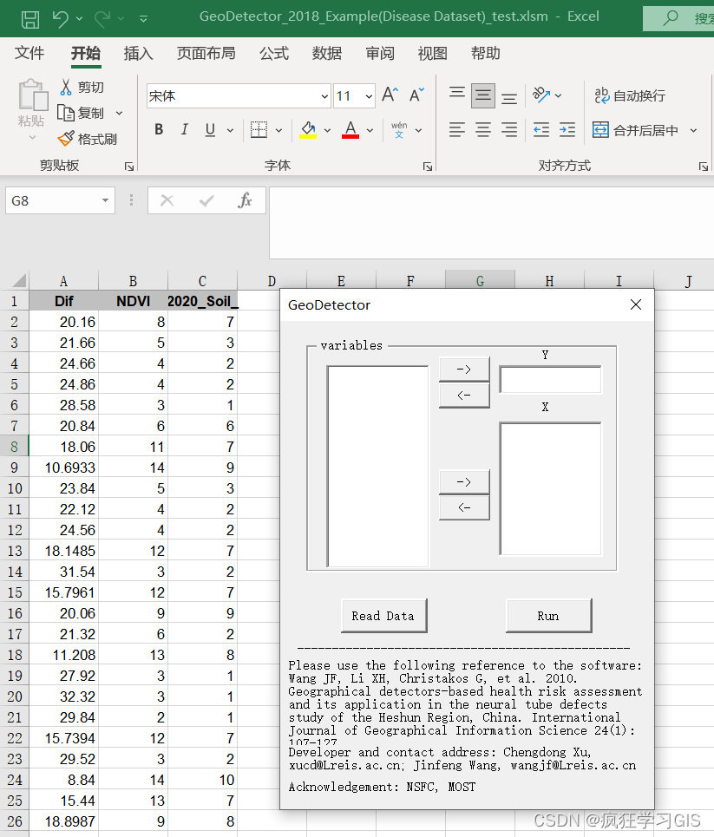Viewport: 714px width, 837px height.
Task: Click the Y variable box
Action: [551, 380]
